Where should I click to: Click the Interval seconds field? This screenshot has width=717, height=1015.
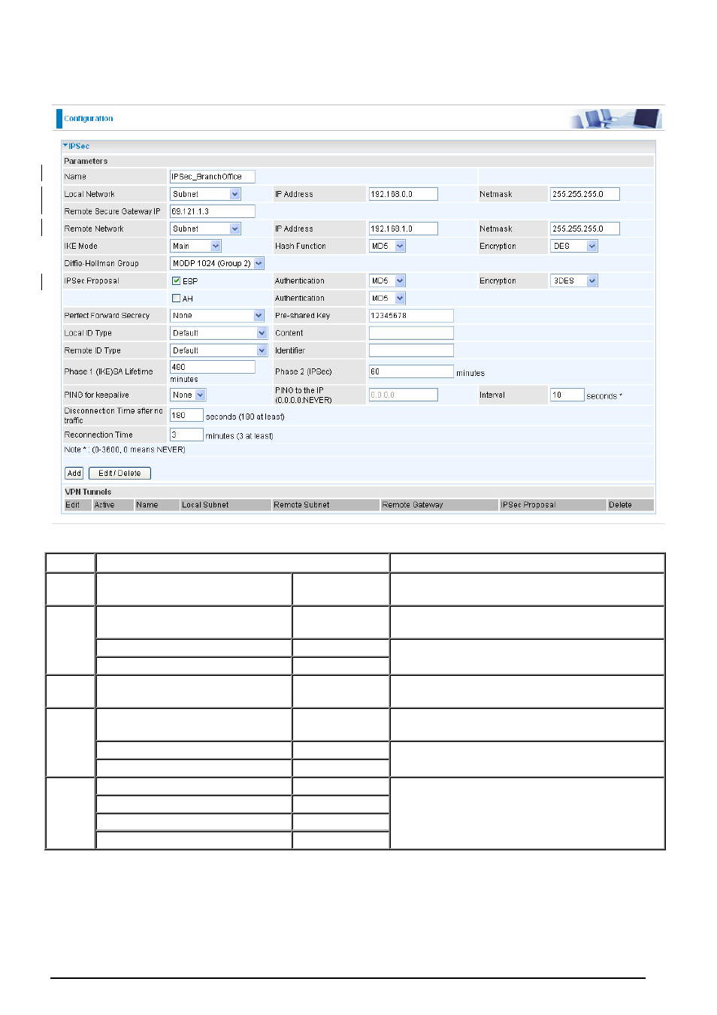(x=567, y=395)
